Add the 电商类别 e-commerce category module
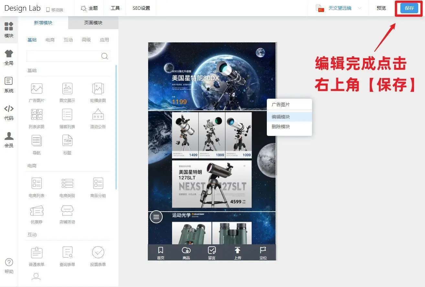This screenshot has width=425, height=287. [x=67, y=188]
